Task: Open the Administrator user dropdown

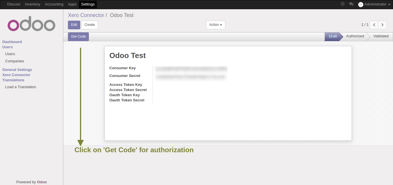Action: coord(374,4)
